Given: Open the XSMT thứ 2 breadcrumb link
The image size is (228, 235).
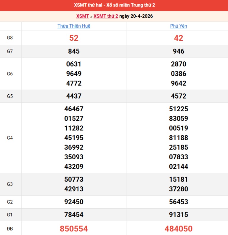Looking at the screenshot, I should click(106, 16).
